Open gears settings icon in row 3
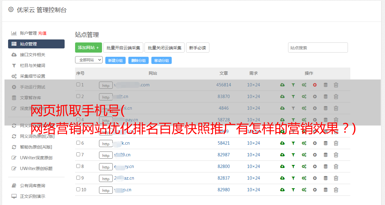 coord(304,108)
